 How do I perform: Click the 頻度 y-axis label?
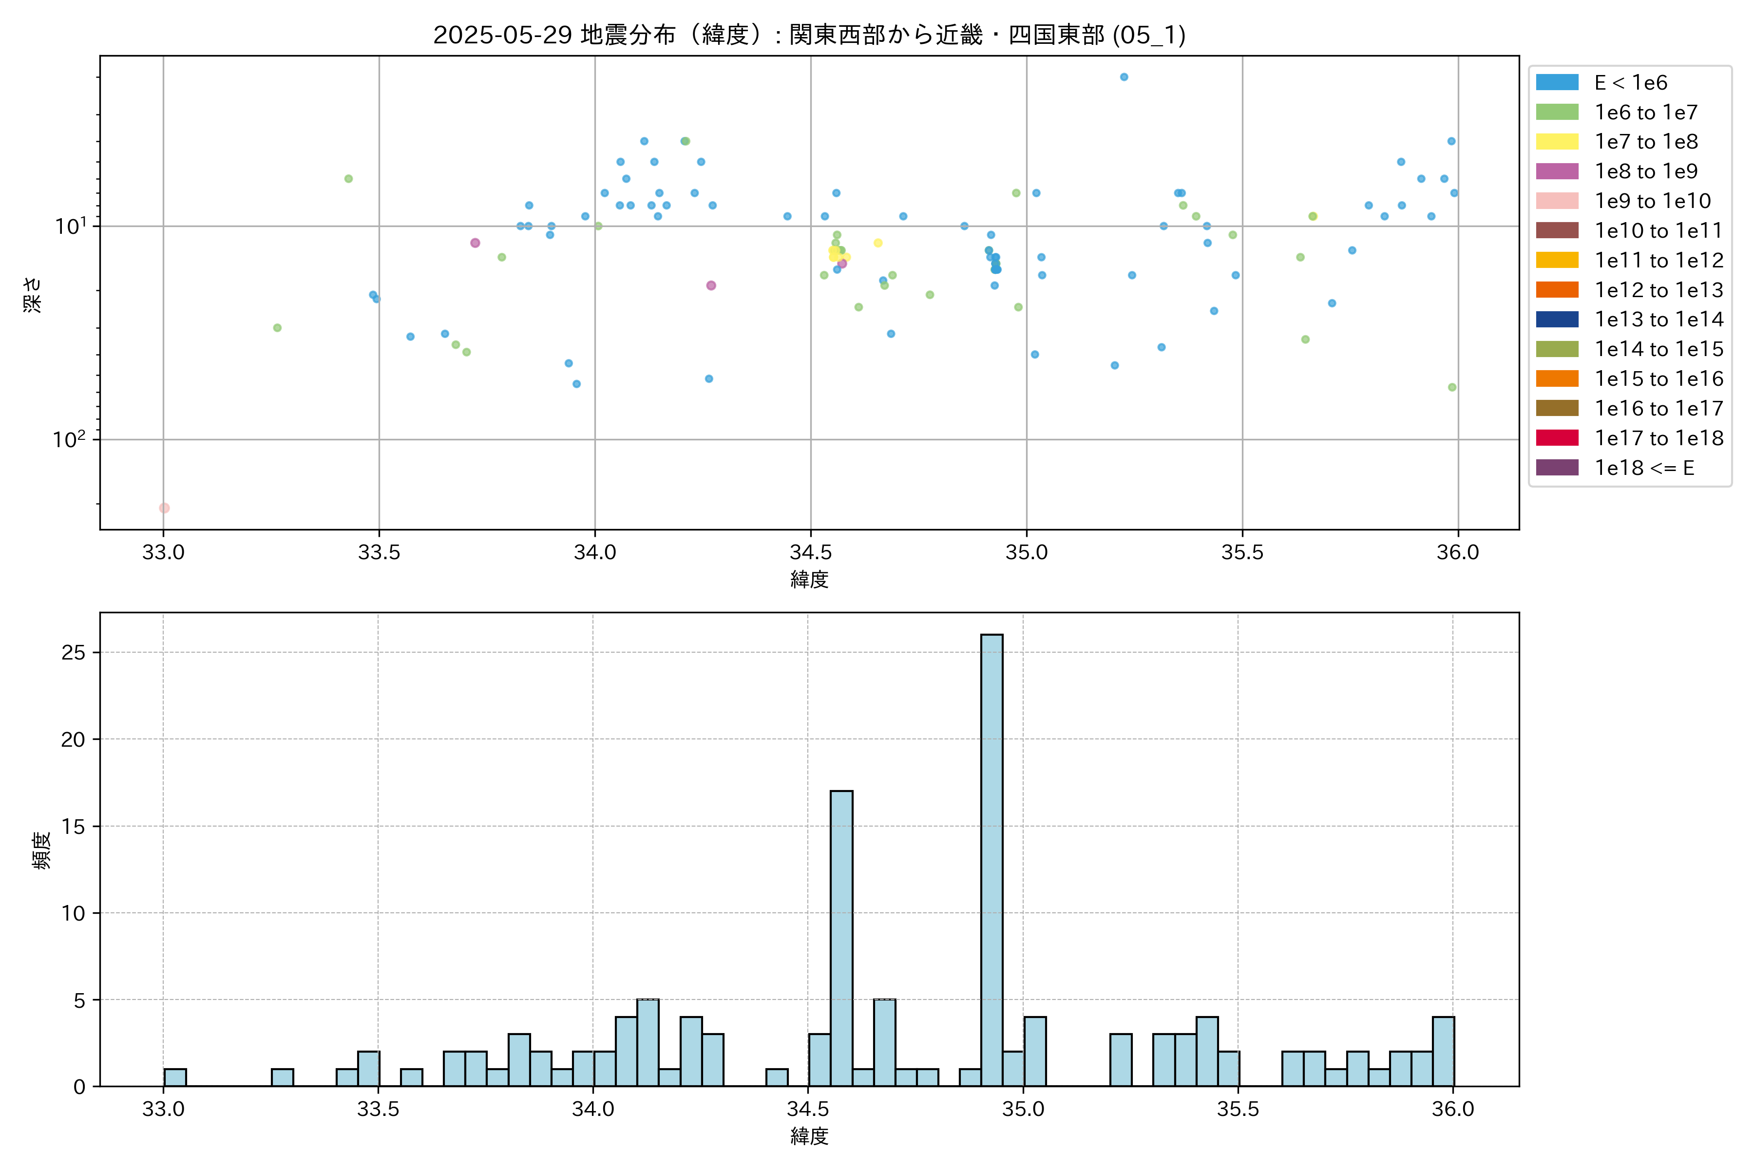pyautogui.click(x=42, y=850)
